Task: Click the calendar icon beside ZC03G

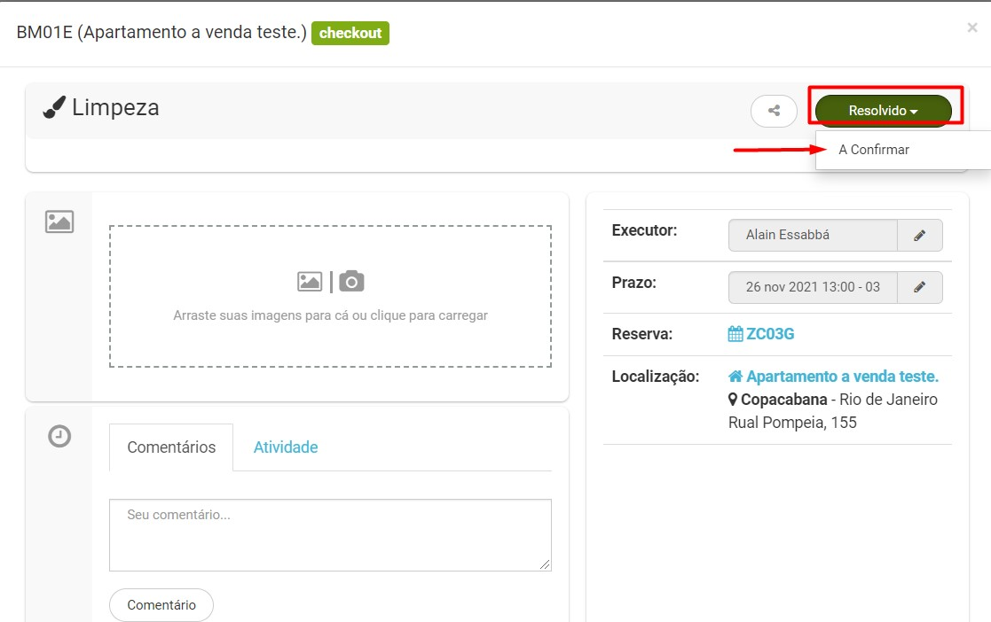Action: 735,334
